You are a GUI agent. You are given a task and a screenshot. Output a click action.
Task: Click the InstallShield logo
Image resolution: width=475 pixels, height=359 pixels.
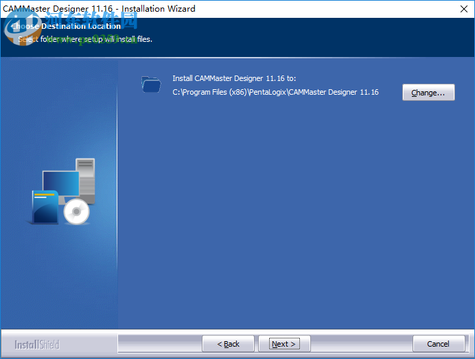(37, 345)
